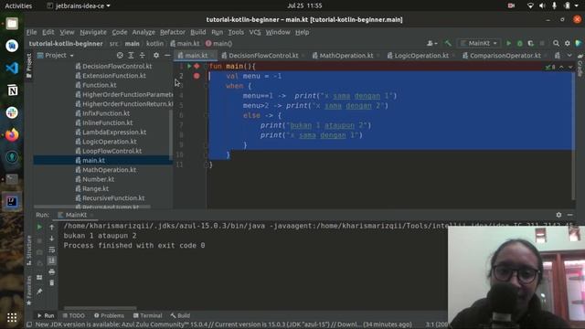Screen dimensions: 585x329
Task: Click the 'main' breadcrumb in navigation bar
Action: [x=132, y=44]
